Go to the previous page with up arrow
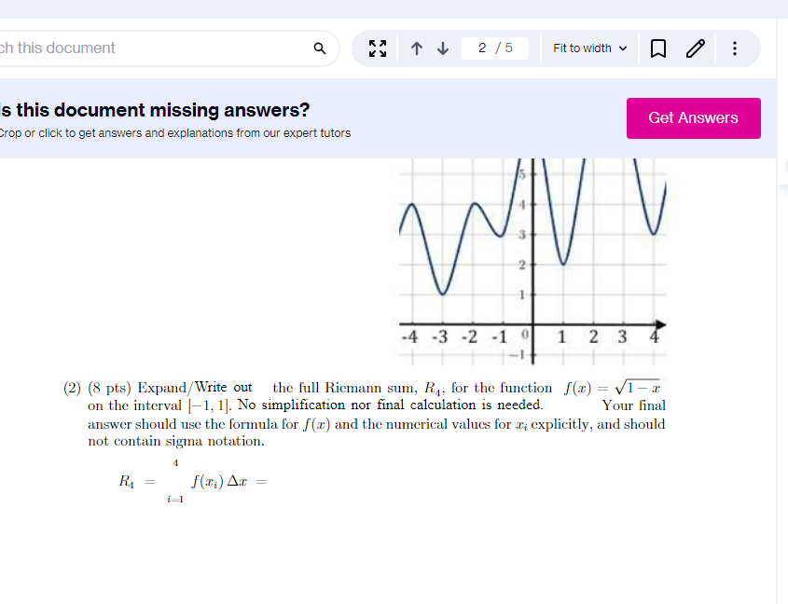The width and height of the screenshot is (788, 604). (417, 48)
